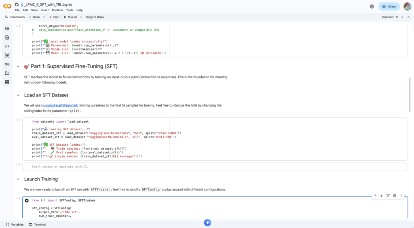Click into the empty Start coding cell
The width and height of the screenshot is (414, 228).
click(215, 167)
